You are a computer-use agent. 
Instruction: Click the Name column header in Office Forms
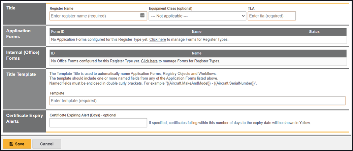coord(196,53)
